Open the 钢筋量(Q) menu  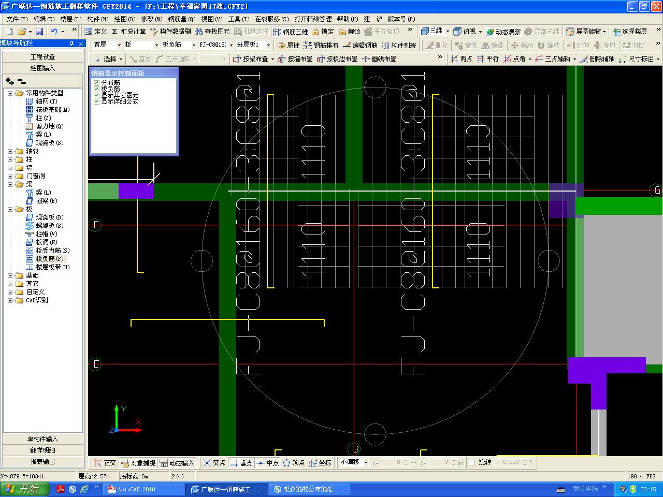(x=181, y=19)
